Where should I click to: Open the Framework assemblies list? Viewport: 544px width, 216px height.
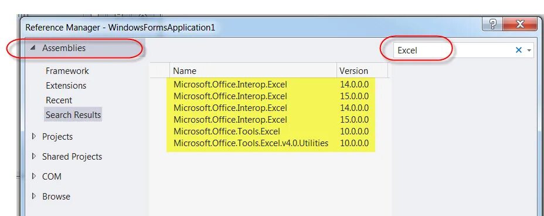tap(67, 71)
